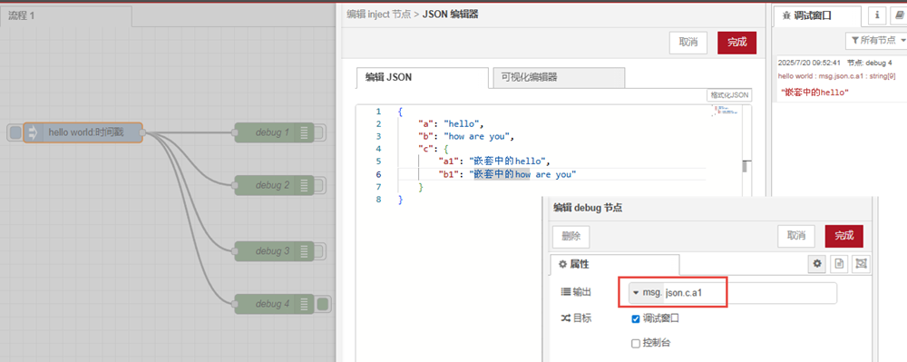The height and width of the screenshot is (362, 907).
Task: Click node description document icon
Action: pos(839,264)
